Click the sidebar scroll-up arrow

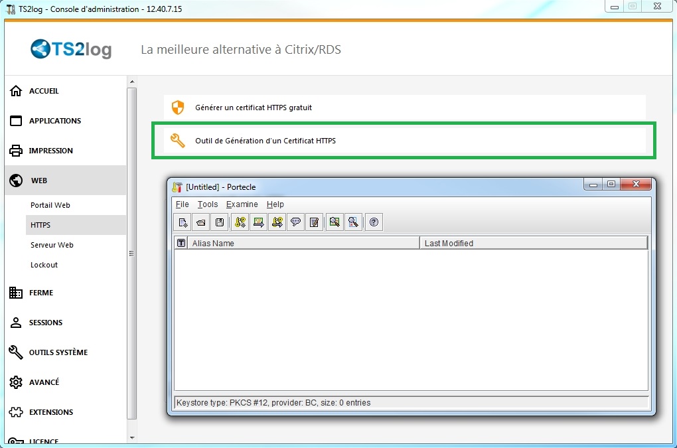(132, 82)
